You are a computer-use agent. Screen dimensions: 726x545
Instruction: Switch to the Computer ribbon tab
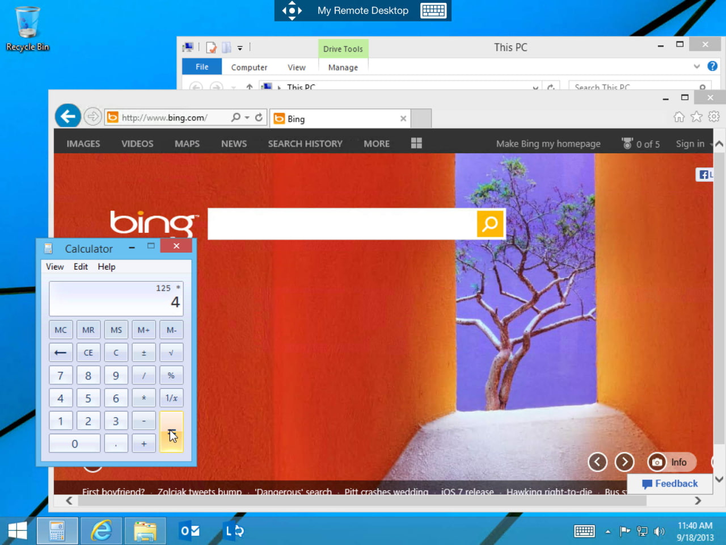[249, 68]
